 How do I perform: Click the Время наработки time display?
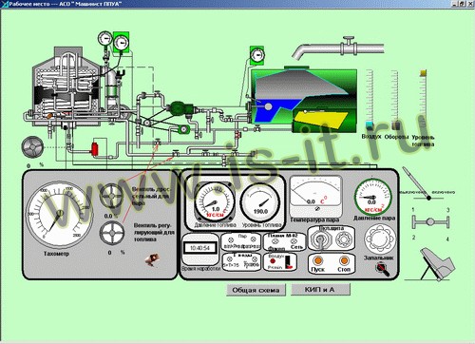pyautogui.click(x=200, y=248)
